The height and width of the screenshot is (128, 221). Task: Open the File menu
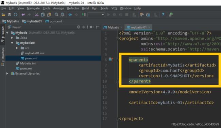tap(4, 8)
